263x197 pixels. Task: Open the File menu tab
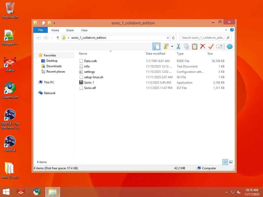[x=40, y=30]
